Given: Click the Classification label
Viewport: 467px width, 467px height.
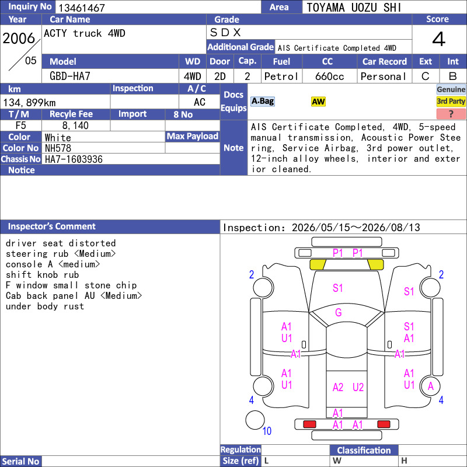Looking at the screenshot, I should point(364,450).
